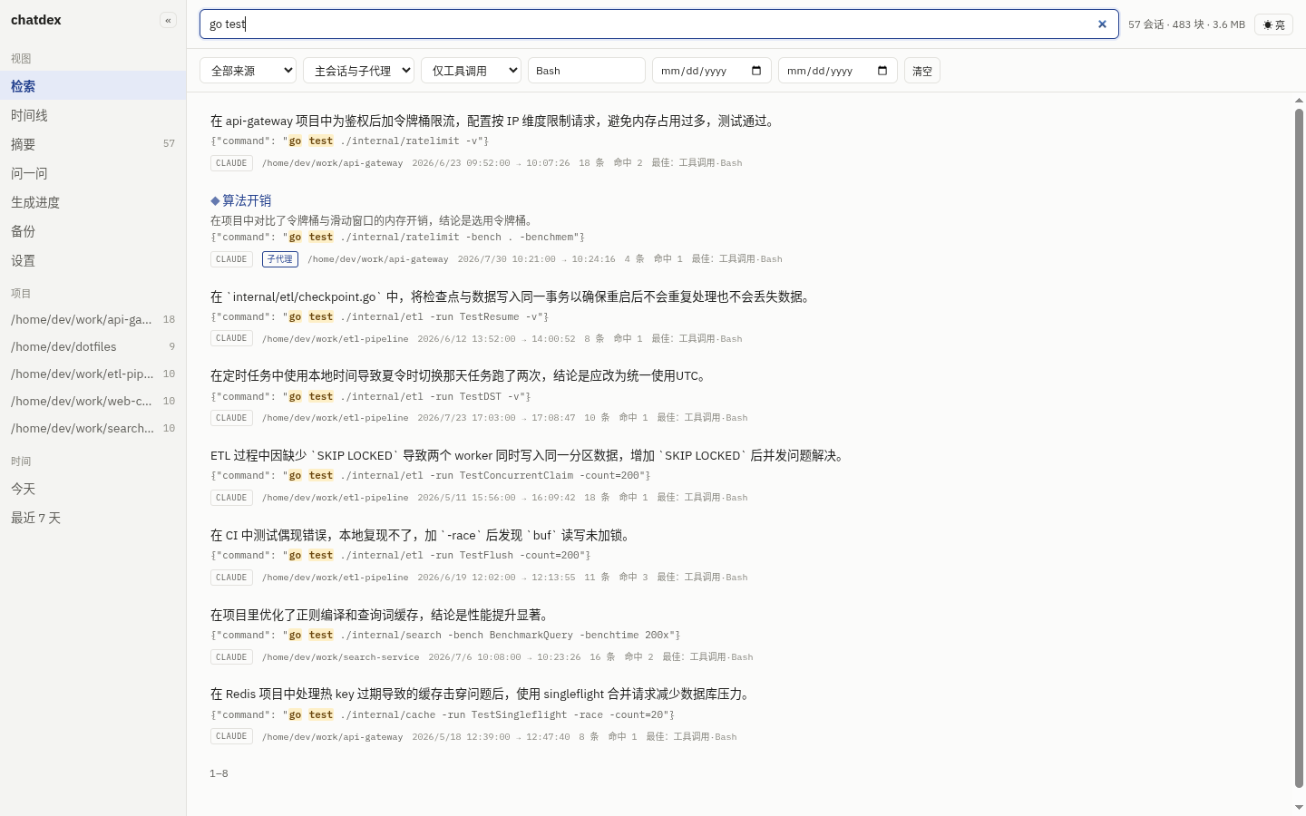Click the CLAUDE badge on the ratelimit -v result

[x=231, y=163]
